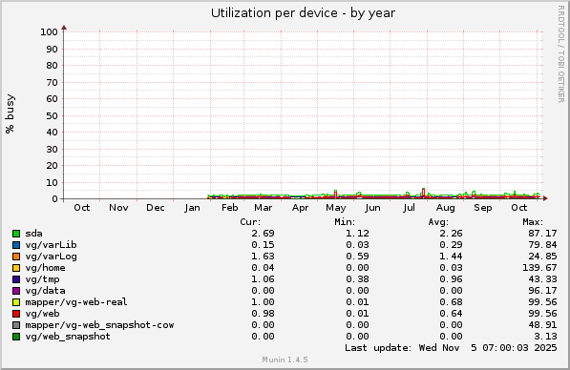Click the vg/web_snapshot dark green legend swatch

pos(16,337)
